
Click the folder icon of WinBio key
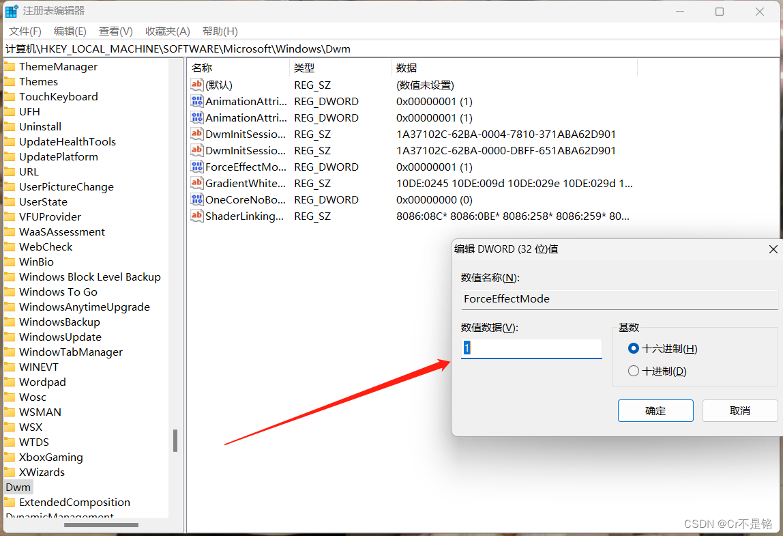10,262
